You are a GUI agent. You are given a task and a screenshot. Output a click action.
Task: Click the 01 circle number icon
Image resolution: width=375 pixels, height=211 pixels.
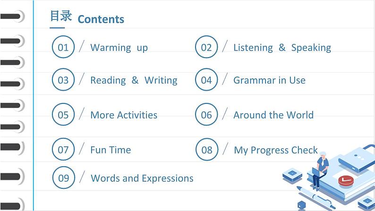tap(63, 47)
